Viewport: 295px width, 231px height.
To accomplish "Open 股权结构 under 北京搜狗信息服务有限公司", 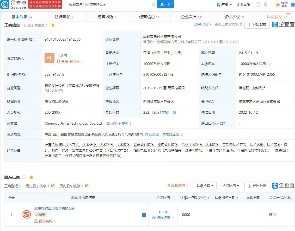I will pyautogui.click(x=45, y=221).
